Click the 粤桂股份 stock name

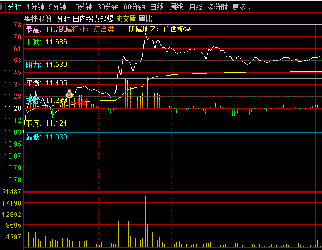[38, 19]
